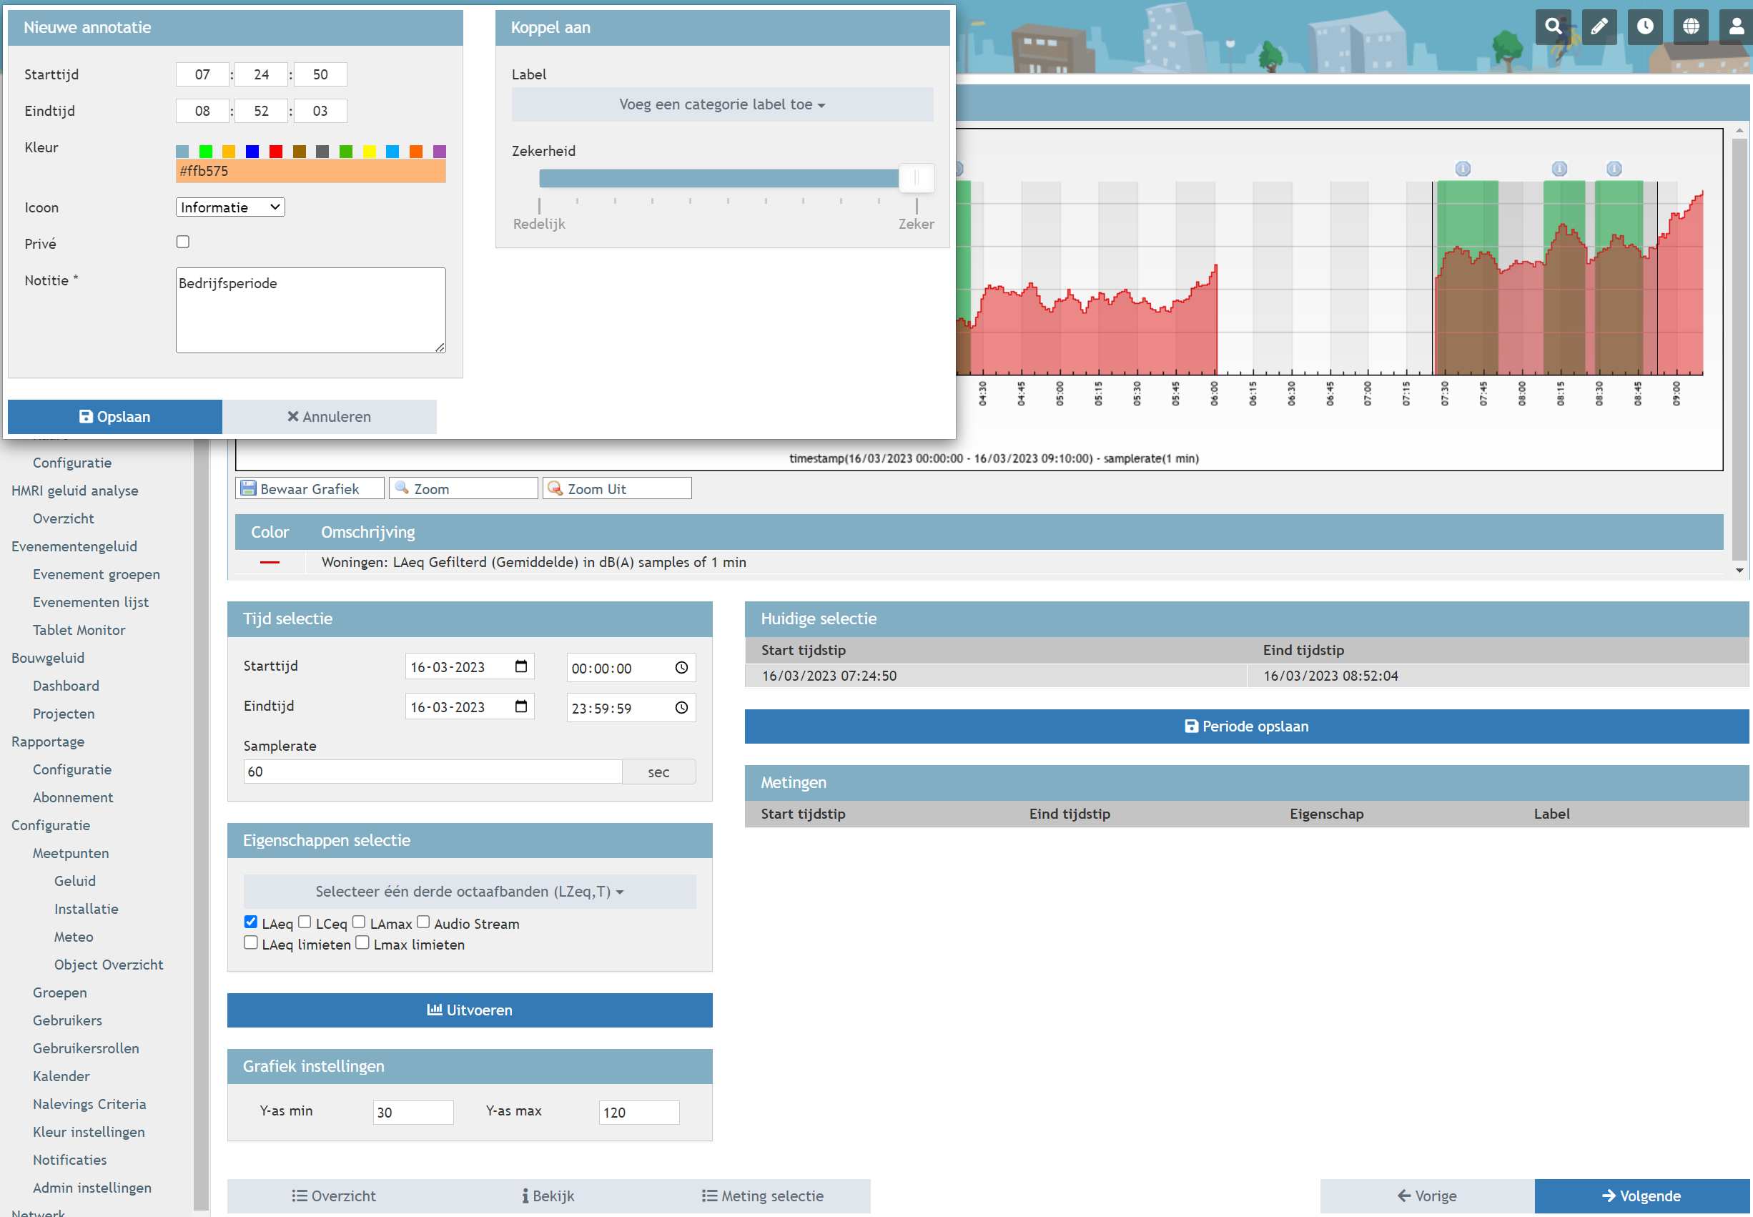Click the calendar icon in Starttijd date field
Image resolution: width=1753 pixels, height=1217 pixels.
[x=520, y=666]
